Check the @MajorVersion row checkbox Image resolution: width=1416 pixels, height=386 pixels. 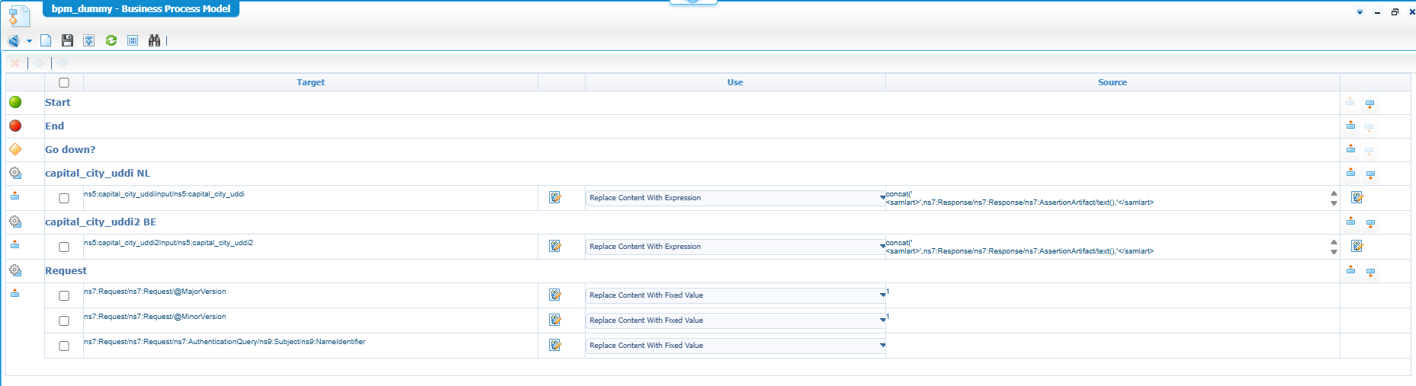coord(64,295)
